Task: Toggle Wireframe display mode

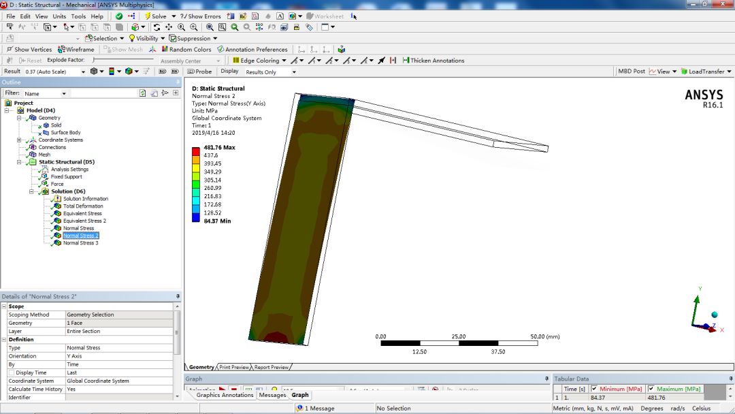Action: tap(76, 49)
